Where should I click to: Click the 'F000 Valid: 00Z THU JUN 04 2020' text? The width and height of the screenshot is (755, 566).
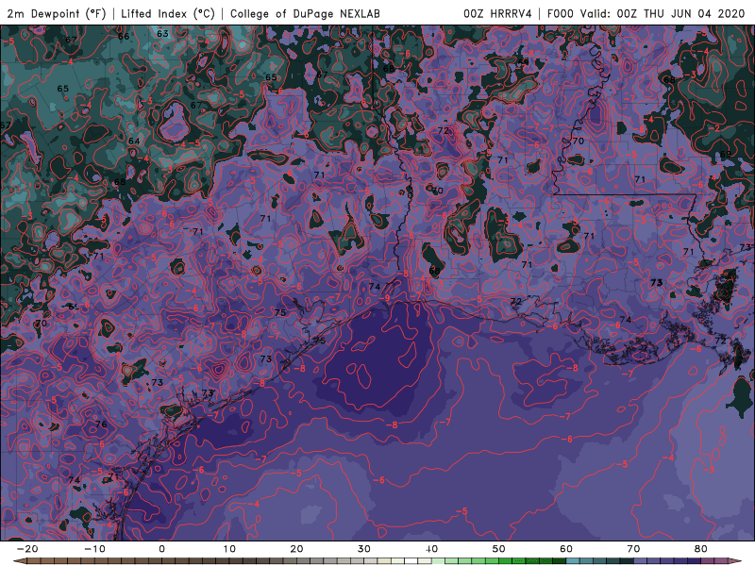click(x=646, y=13)
